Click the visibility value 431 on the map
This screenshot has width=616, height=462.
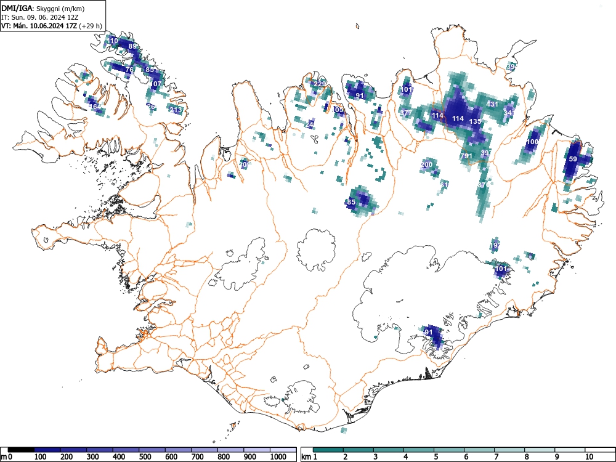492,104
